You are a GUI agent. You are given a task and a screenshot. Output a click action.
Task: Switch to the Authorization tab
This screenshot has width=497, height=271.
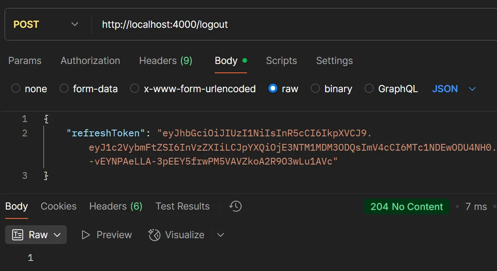pyautogui.click(x=90, y=61)
